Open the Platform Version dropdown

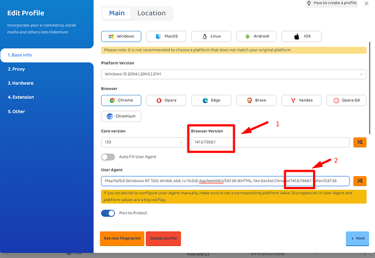pos(234,74)
